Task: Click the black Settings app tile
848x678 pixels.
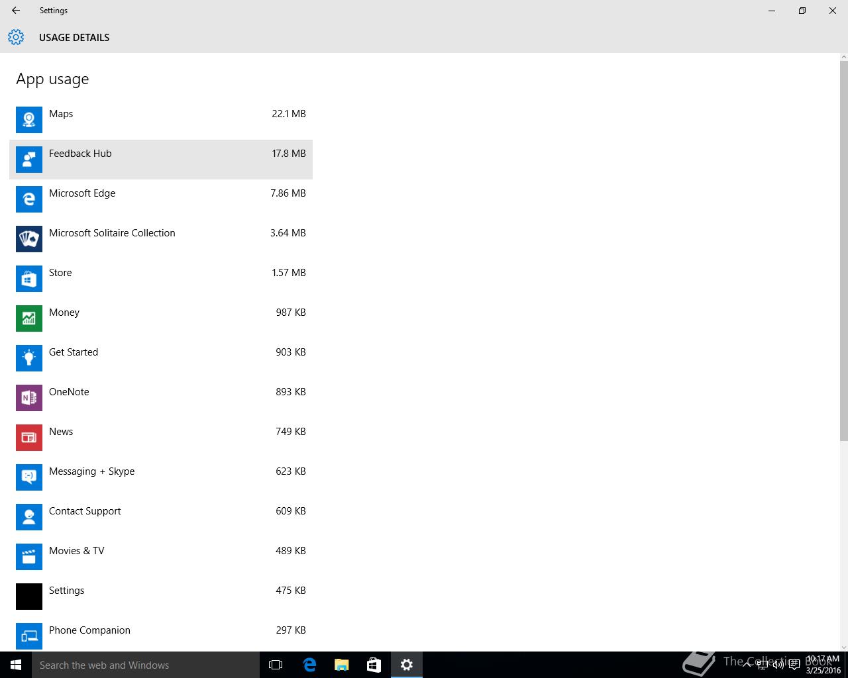Action: pos(29,597)
